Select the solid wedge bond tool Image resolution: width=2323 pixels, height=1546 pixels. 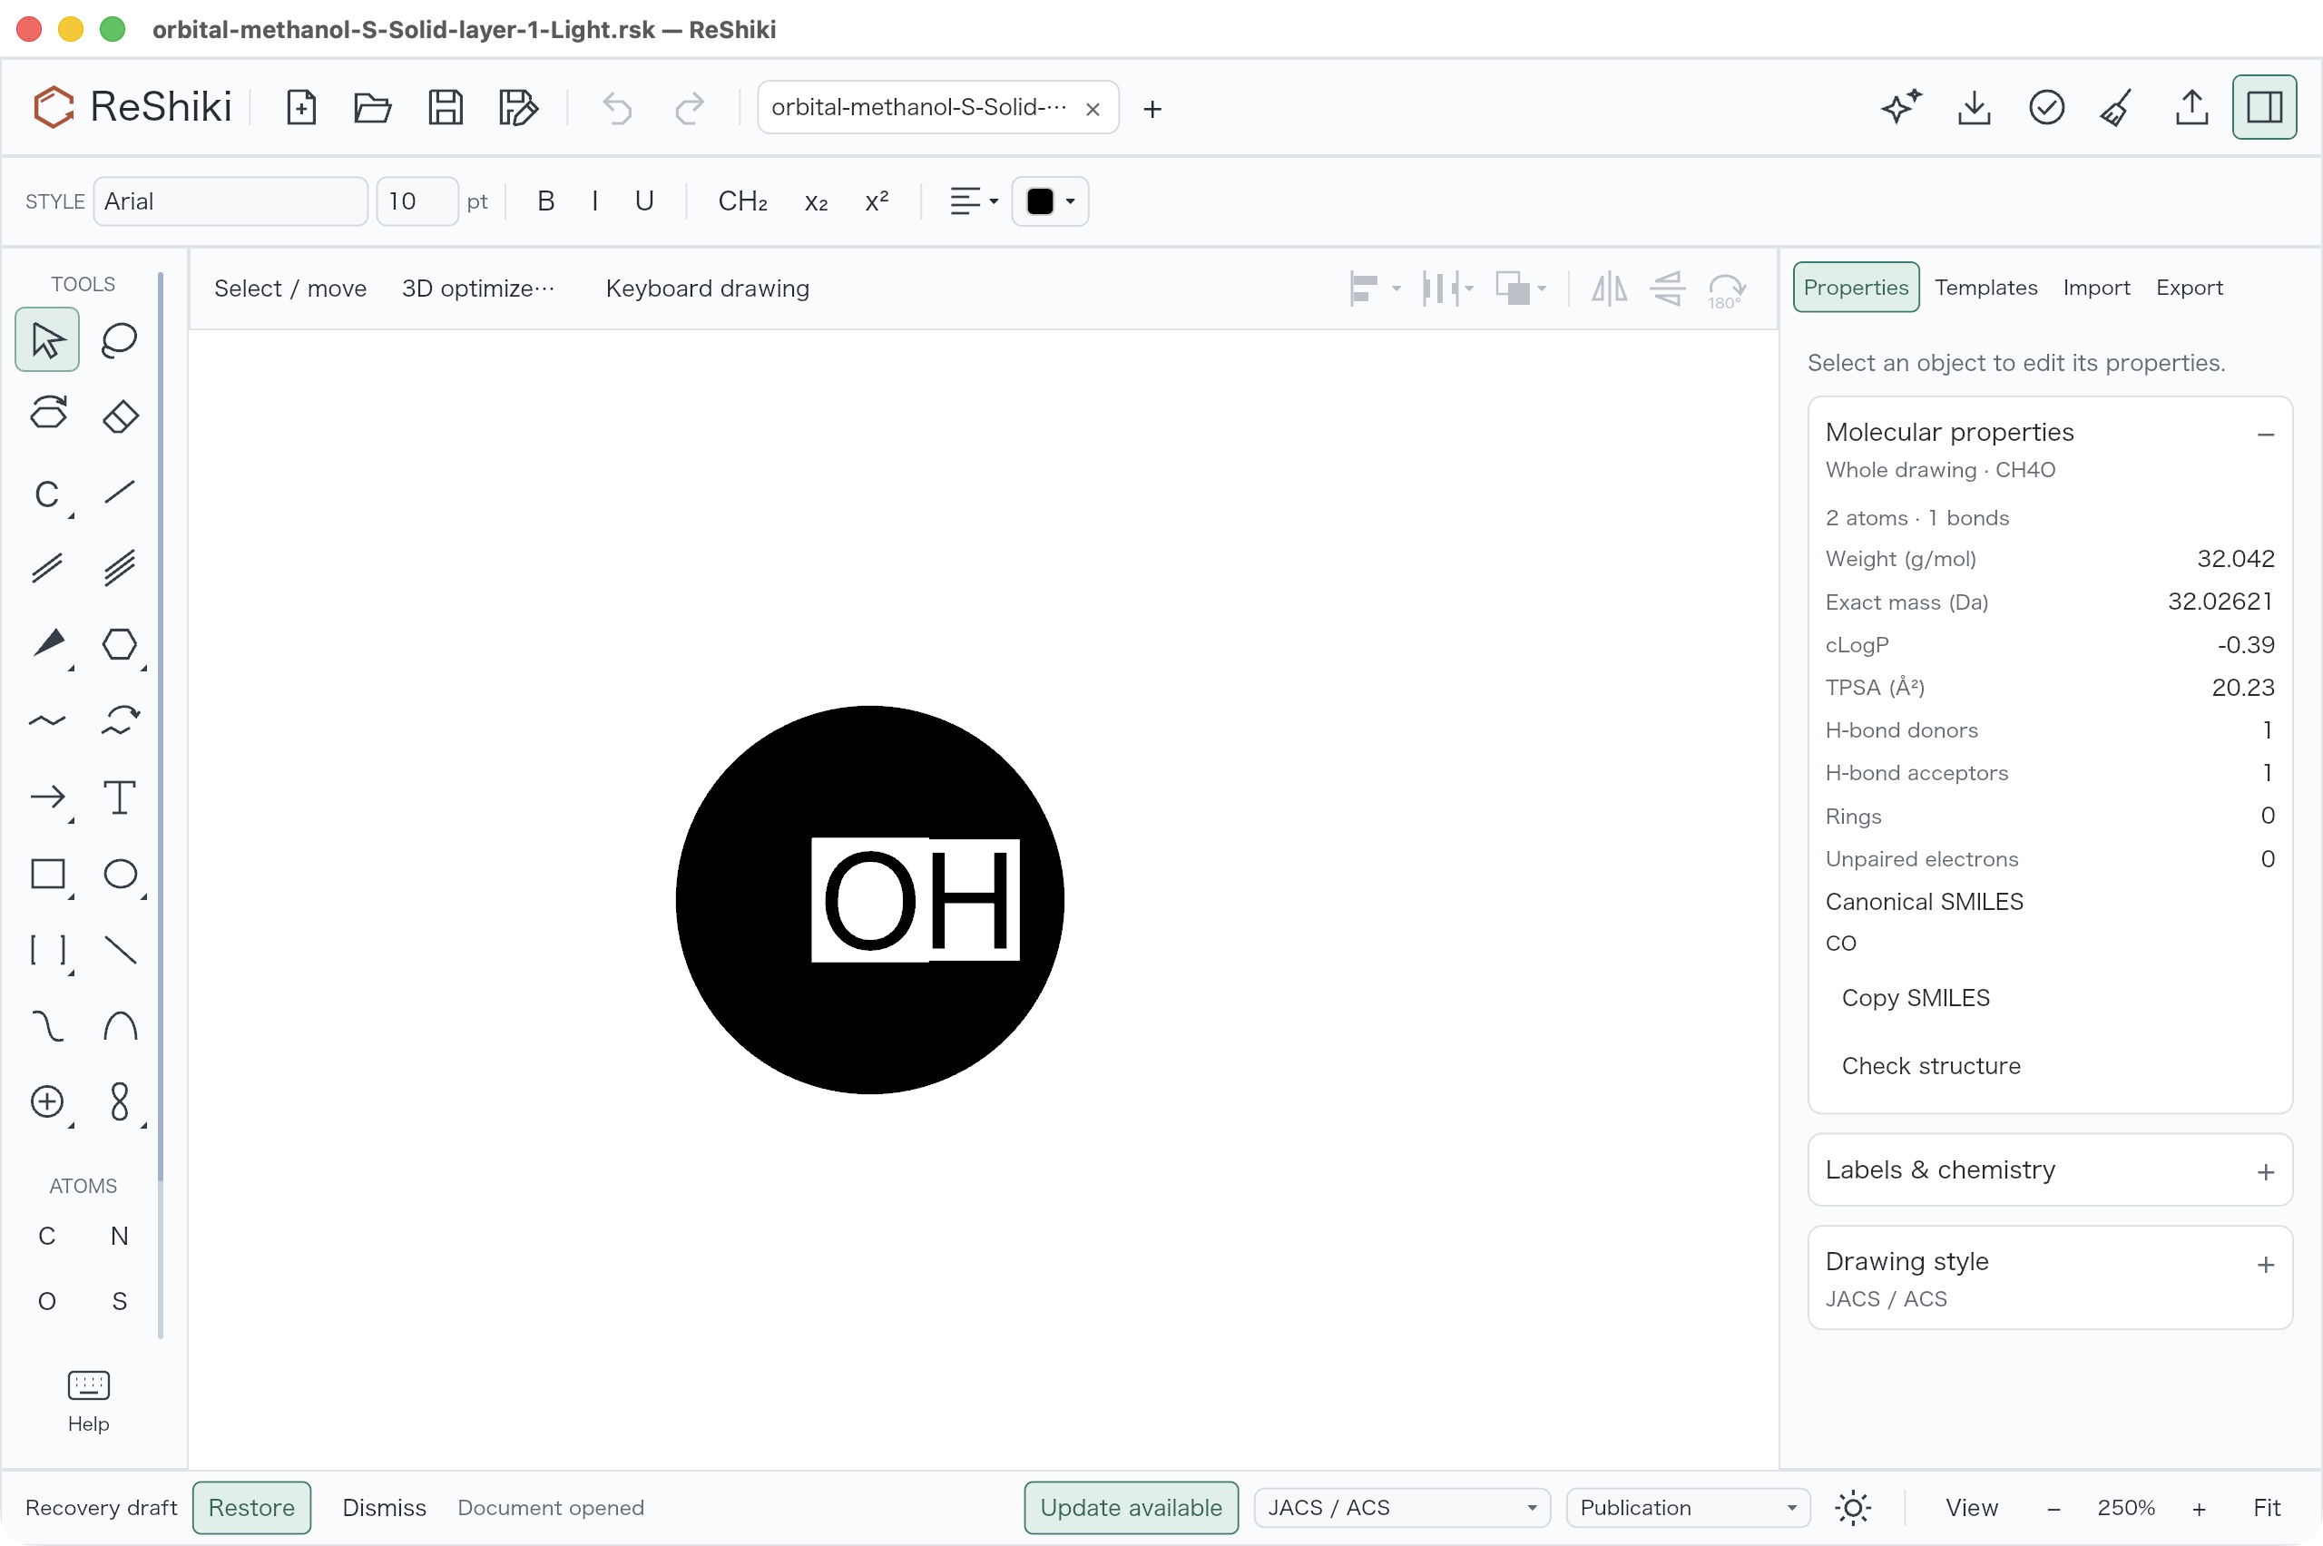point(47,644)
